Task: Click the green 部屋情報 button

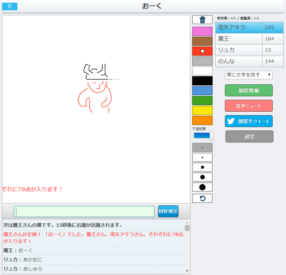Action: pos(248,91)
